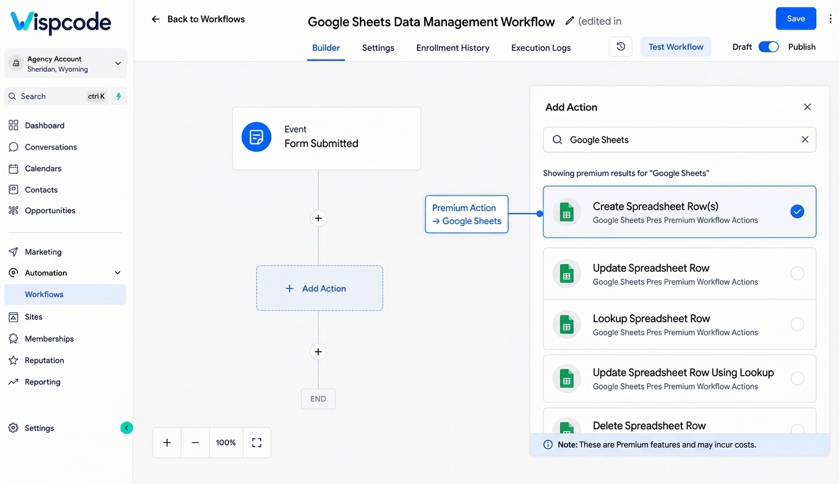This screenshot has height=484, width=839.
Task: Toggle the Draft/Publish switch
Action: click(769, 47)
